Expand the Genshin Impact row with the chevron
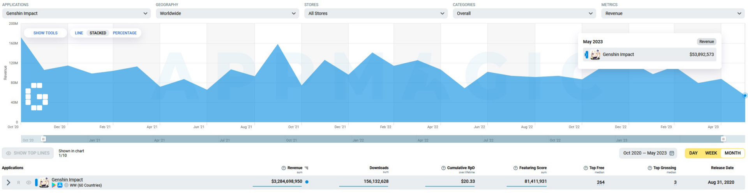 8,183
